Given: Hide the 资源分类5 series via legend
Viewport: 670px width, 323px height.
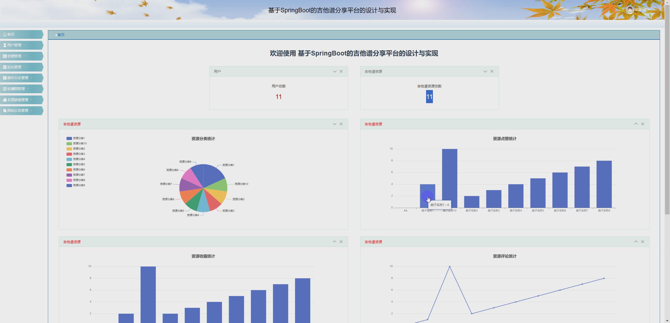Looking at the screenshot, I should 69,164.
